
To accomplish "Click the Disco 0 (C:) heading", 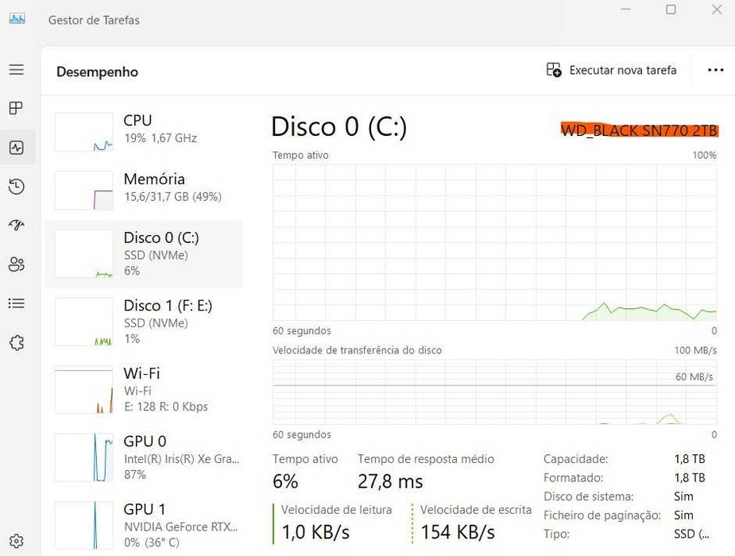I will (x=339, y=126).
